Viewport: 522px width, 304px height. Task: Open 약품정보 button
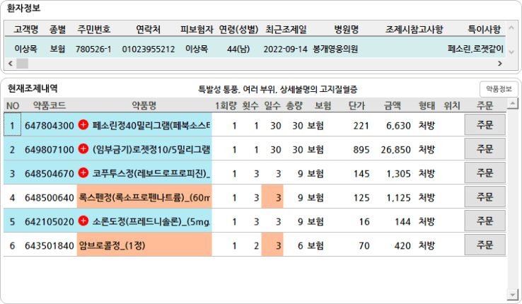(x=499, y=89)
